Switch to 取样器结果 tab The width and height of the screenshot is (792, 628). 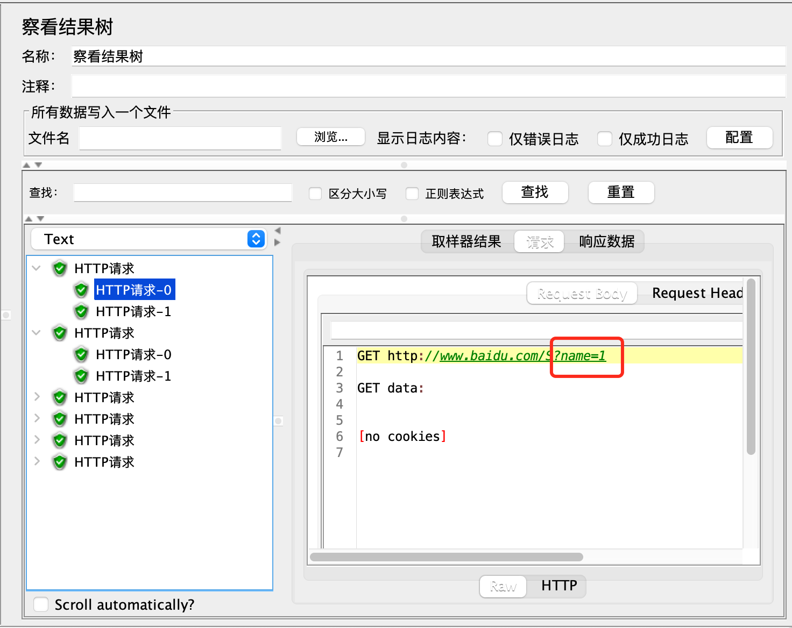click(466, 241)
